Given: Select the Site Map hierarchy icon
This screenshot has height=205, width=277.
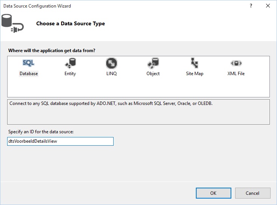Looking at the screenshot, I should (x=194, y=63).
